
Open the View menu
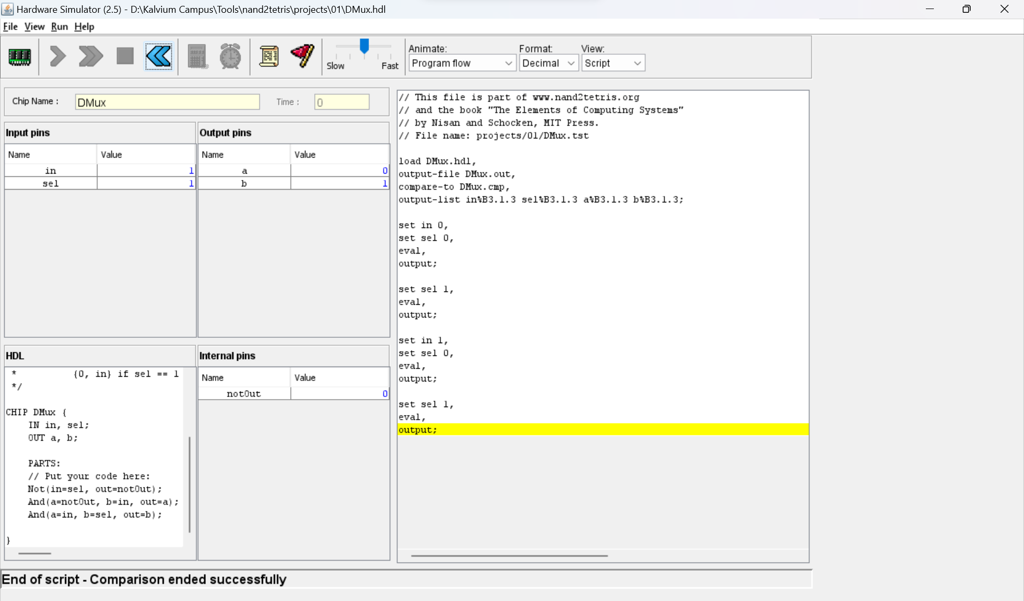point(34,27)
